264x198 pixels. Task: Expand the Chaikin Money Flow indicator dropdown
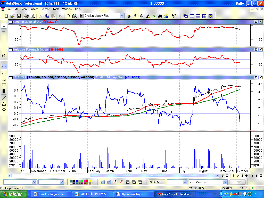[x=122, y=16]
